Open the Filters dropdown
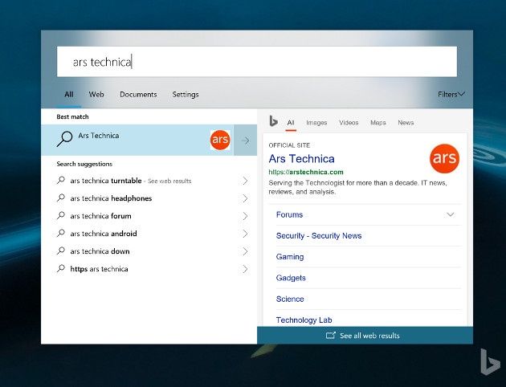 point(451,95)
